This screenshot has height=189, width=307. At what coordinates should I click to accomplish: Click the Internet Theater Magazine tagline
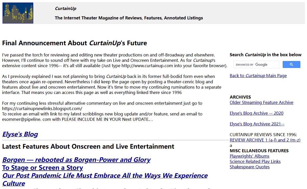click(129, 18)
